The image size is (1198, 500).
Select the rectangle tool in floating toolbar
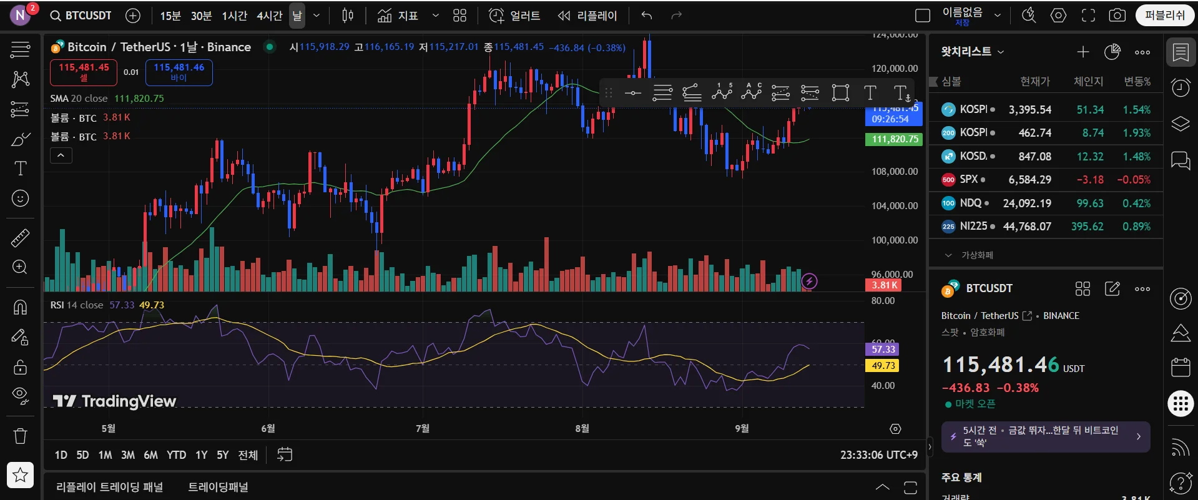click(x=840, y=93)
